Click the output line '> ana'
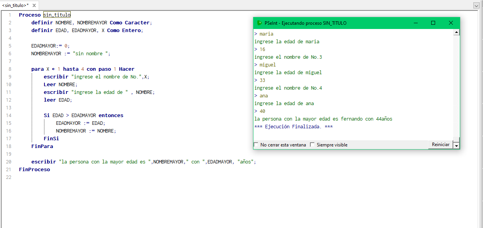 click(261, 95)
